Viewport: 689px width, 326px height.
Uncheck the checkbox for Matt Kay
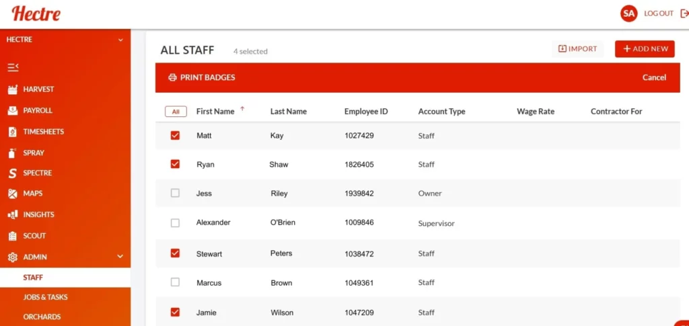[x=176, y=135]
